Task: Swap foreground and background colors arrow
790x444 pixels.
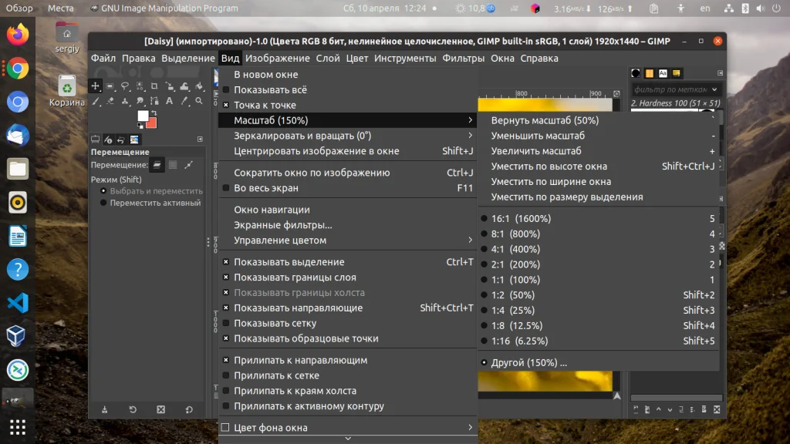Action: pyautogui.click(x=154, y=113)
